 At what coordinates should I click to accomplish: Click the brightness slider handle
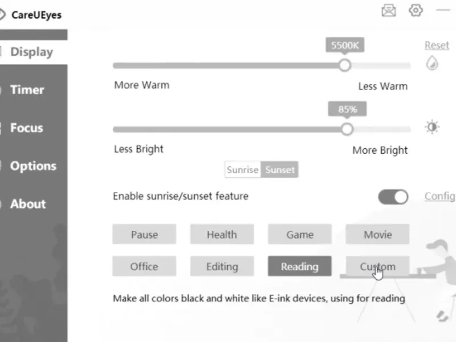[347, 129]
